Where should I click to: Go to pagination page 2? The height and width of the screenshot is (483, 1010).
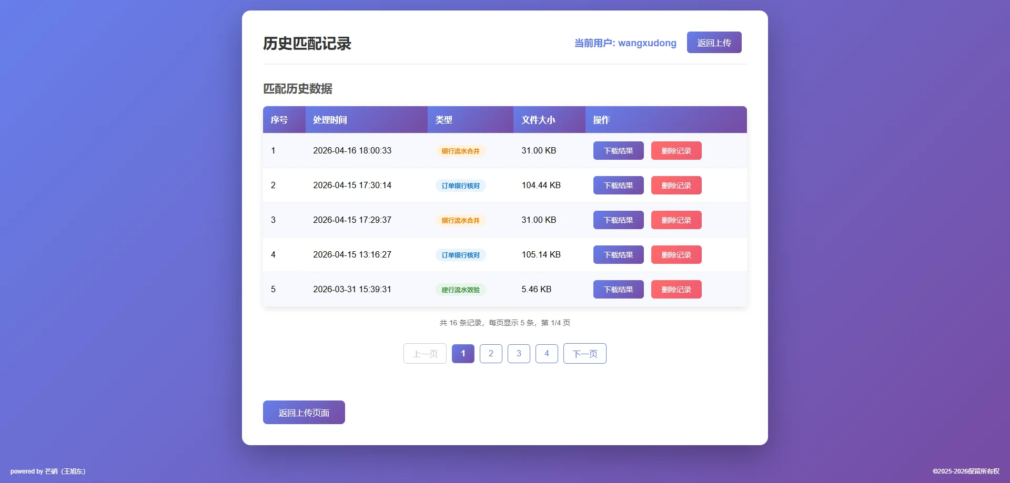(491, 354)
